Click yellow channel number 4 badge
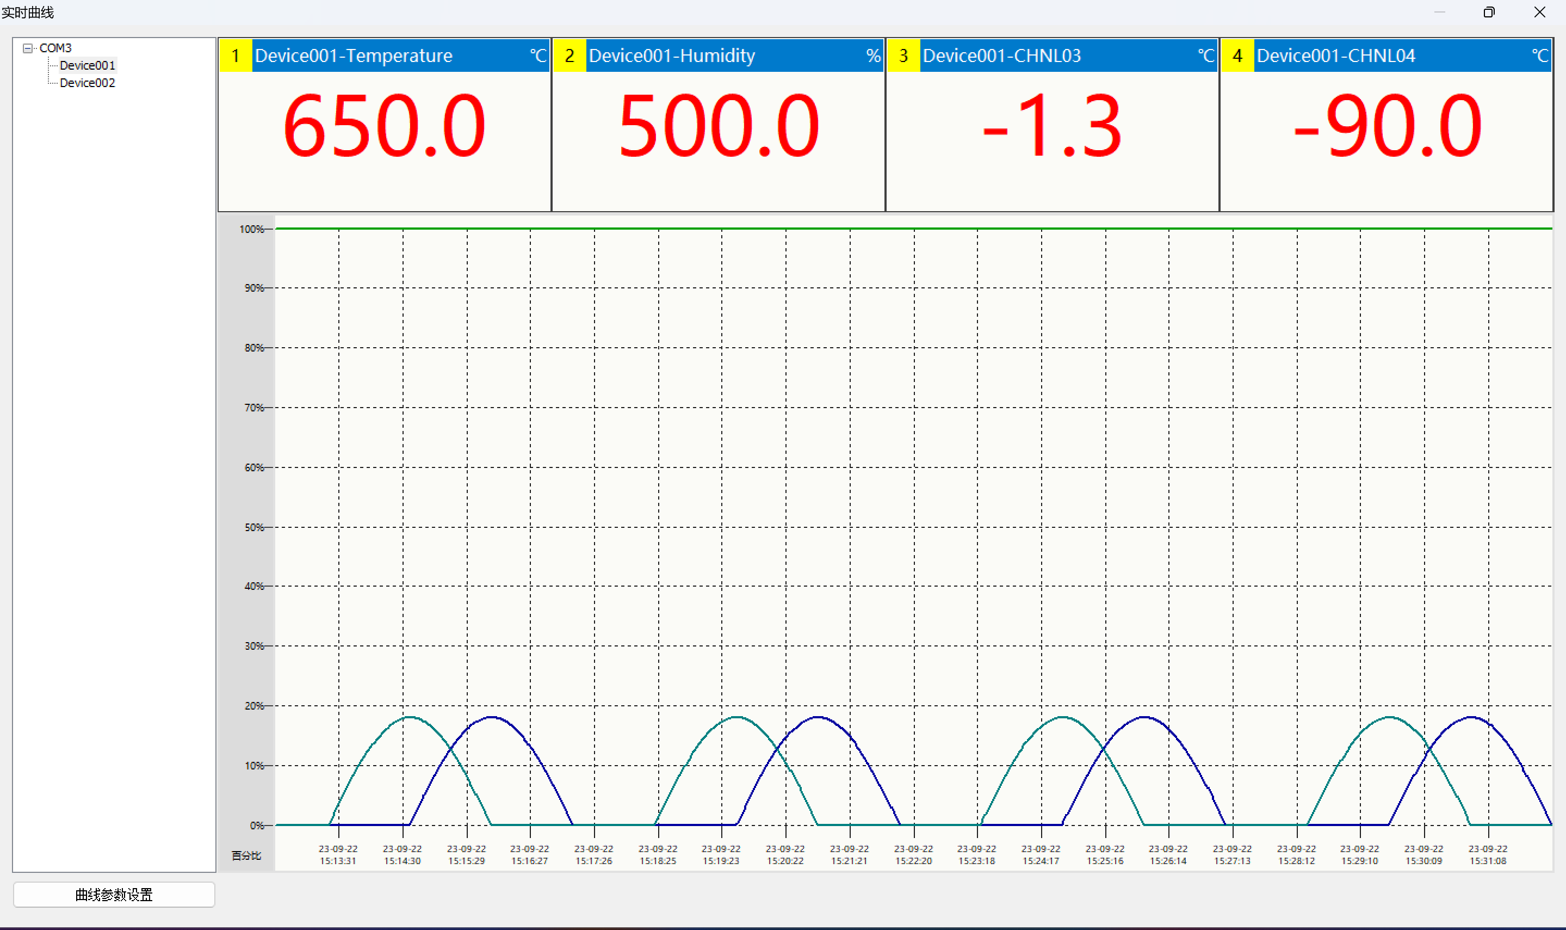 [1237, 56]
